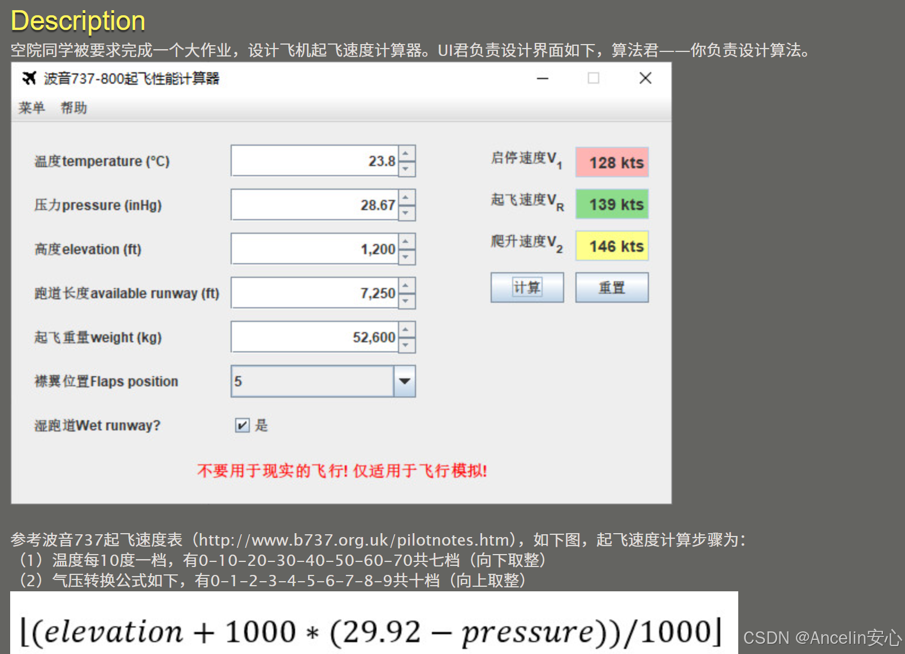Screen dimensions: 905x654
Task: Increase elevation with the up arrow
Action: coord(406,241)
